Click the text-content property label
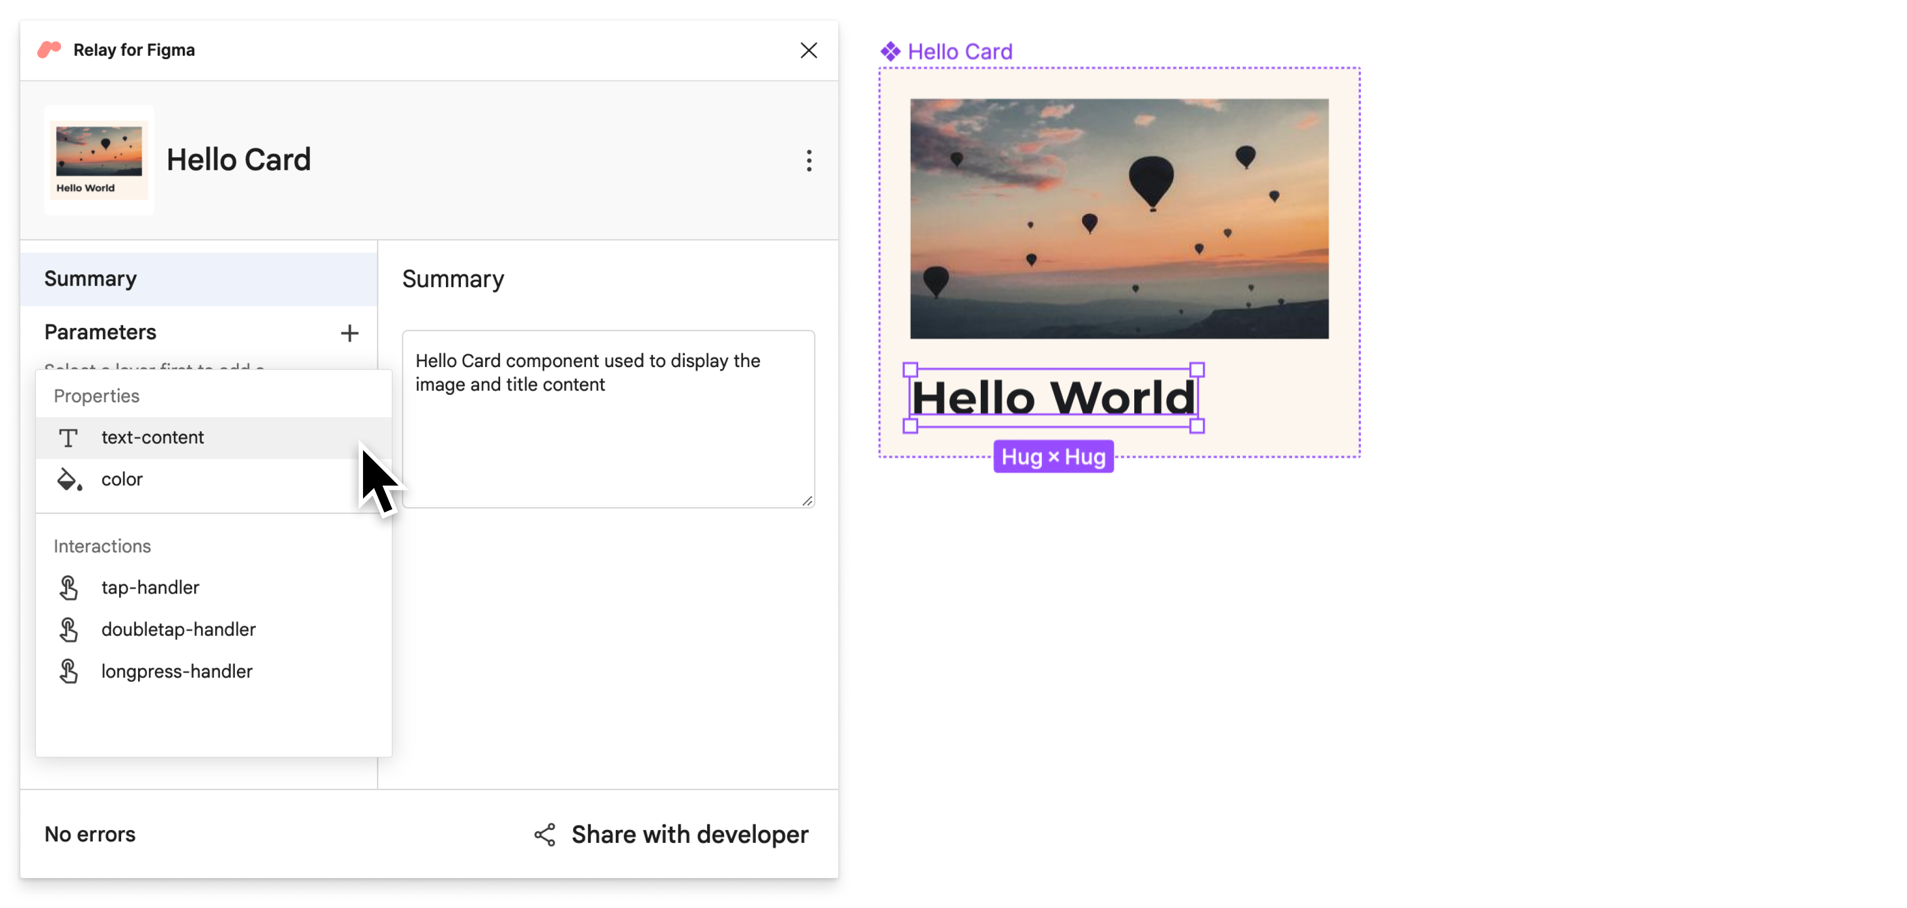 [152, 436]
